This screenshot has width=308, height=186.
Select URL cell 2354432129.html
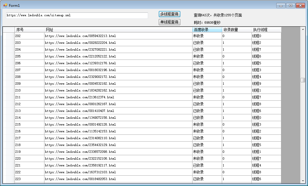click(118, 145)
